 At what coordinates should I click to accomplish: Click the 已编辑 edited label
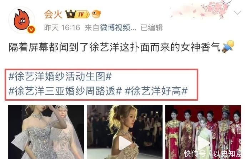coord(151,28)
